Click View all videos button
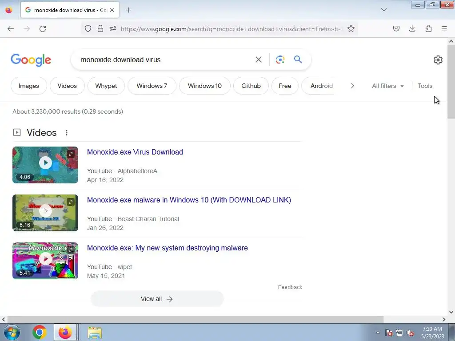Viewport: 455px width, 341px height. 157,299
